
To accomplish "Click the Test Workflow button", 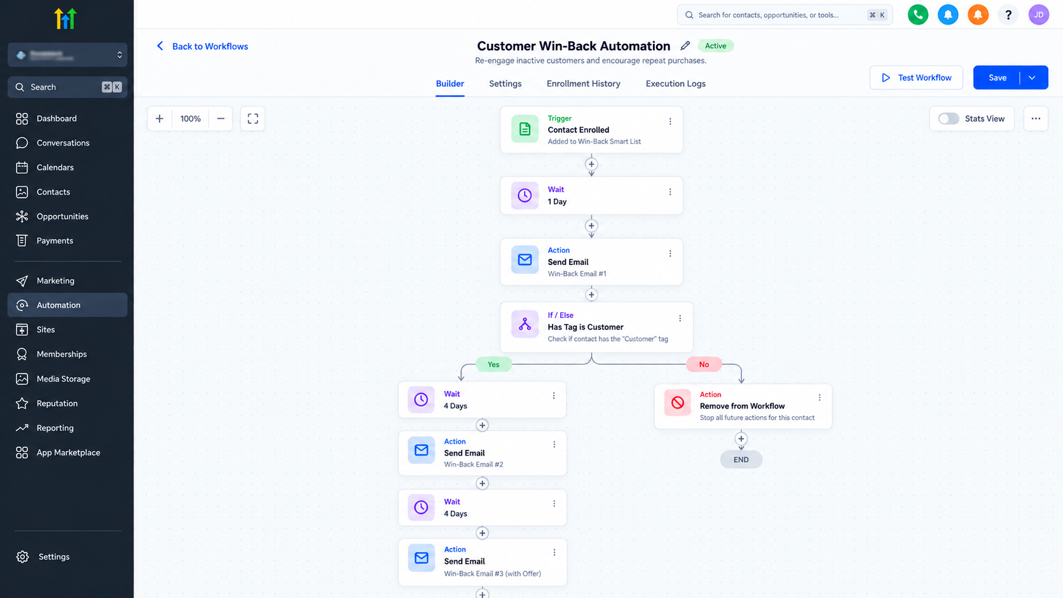I will coord(916,78).
